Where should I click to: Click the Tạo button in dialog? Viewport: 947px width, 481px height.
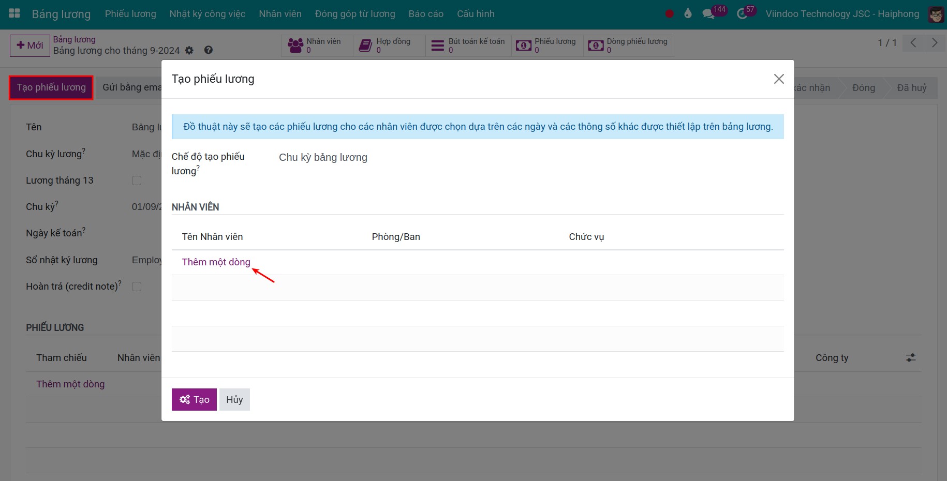tap(194, 399)
